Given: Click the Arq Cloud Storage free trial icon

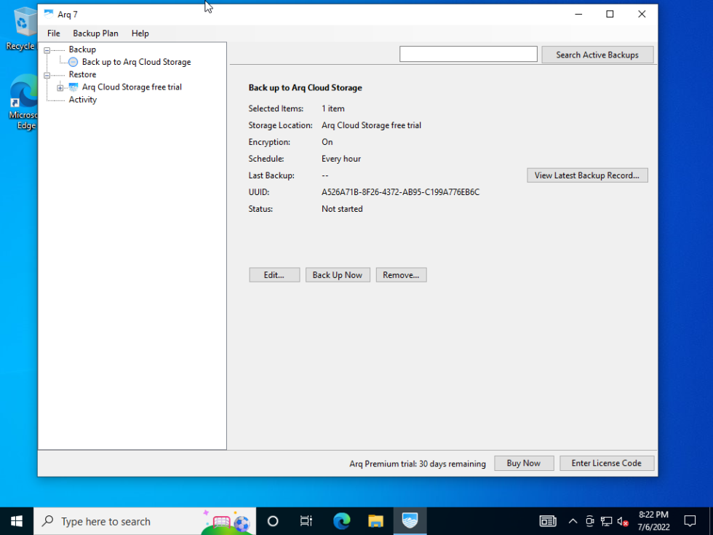Looking at the screenshot, I should pyautogui.click(x=73, y=87).
